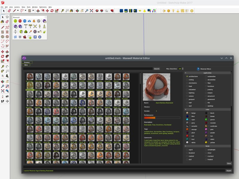Collapse the finish filter section
239x179 pixels.
[186, 146]
